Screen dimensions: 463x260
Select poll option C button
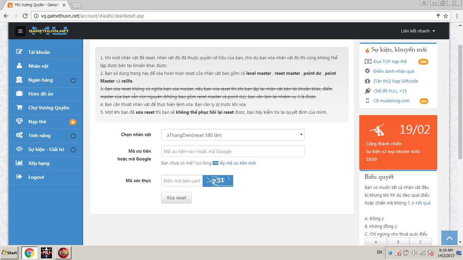[x=420, y=242]
